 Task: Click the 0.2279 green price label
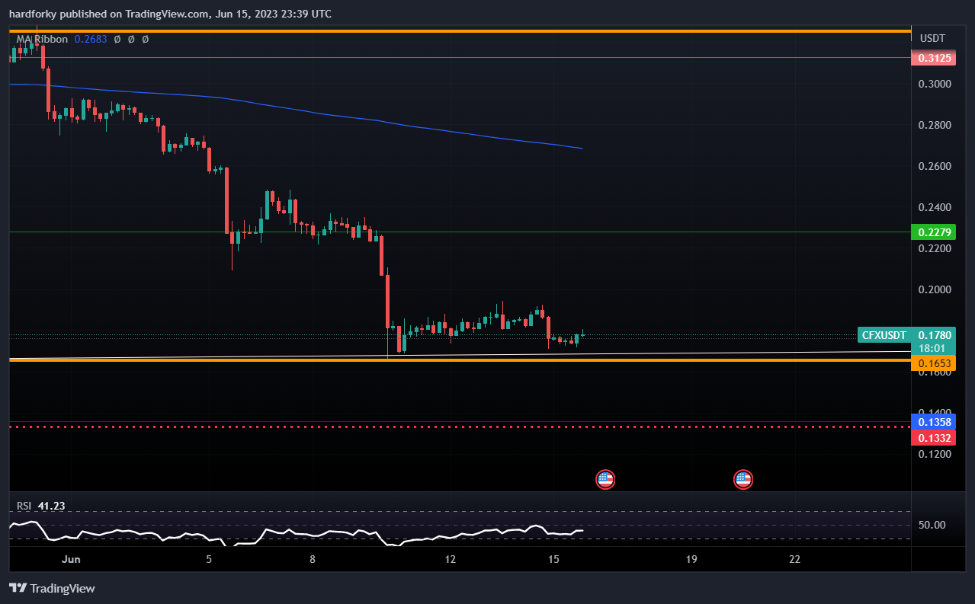(933, 232)
